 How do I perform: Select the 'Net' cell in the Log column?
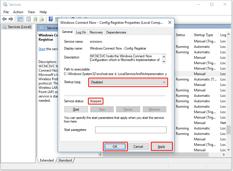coord(223,123)
